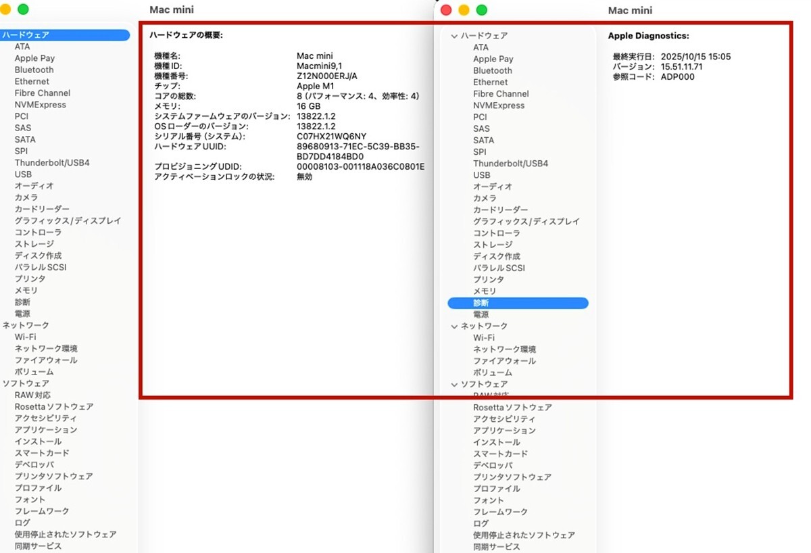Select ログ in Apple Diagnostics window sidebar
This screenshot has height=553, width=811.
pyautogui.click(x=481, y=523)
